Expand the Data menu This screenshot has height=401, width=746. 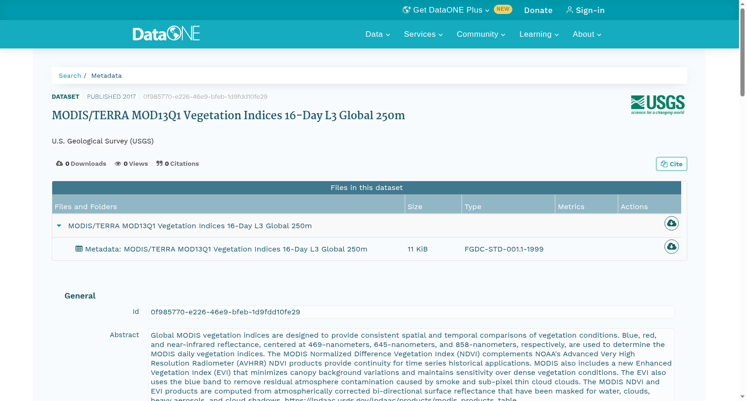(x=378, y=34)
